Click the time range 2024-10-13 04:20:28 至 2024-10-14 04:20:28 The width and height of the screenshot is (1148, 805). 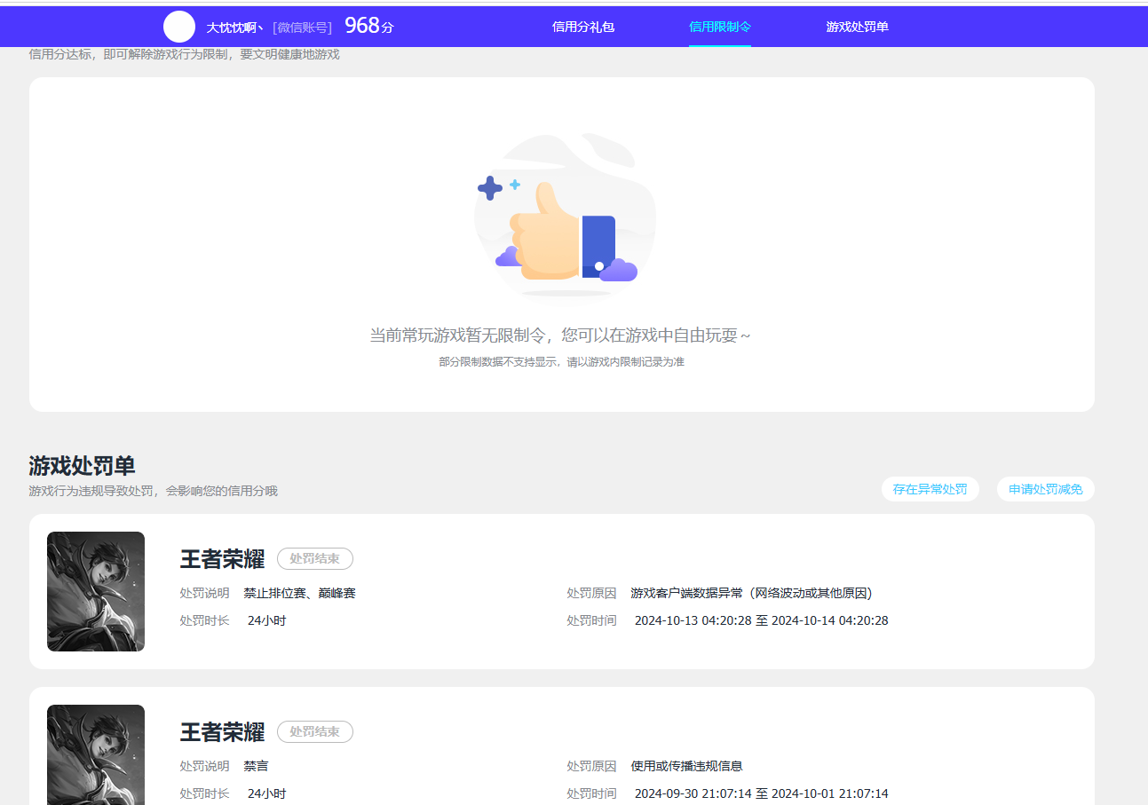(762, 620)
